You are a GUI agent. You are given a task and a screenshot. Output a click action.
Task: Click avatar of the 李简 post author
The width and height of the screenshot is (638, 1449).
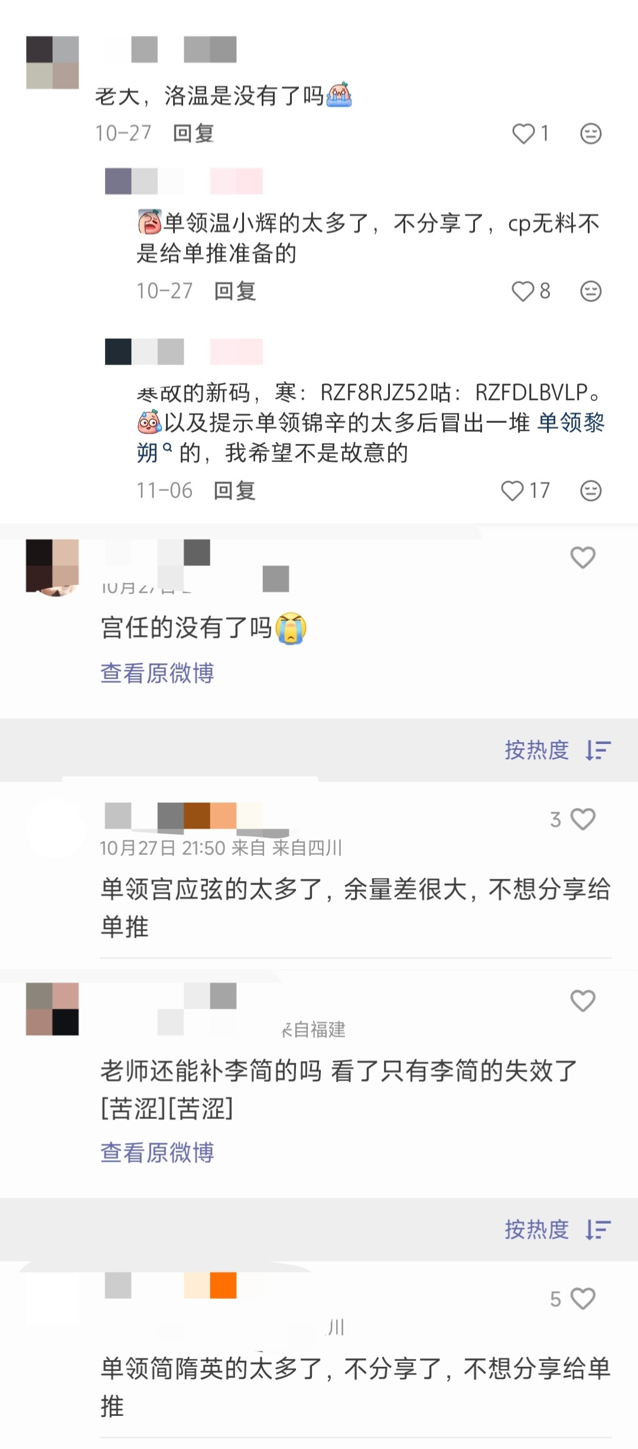click(53, 1009)
